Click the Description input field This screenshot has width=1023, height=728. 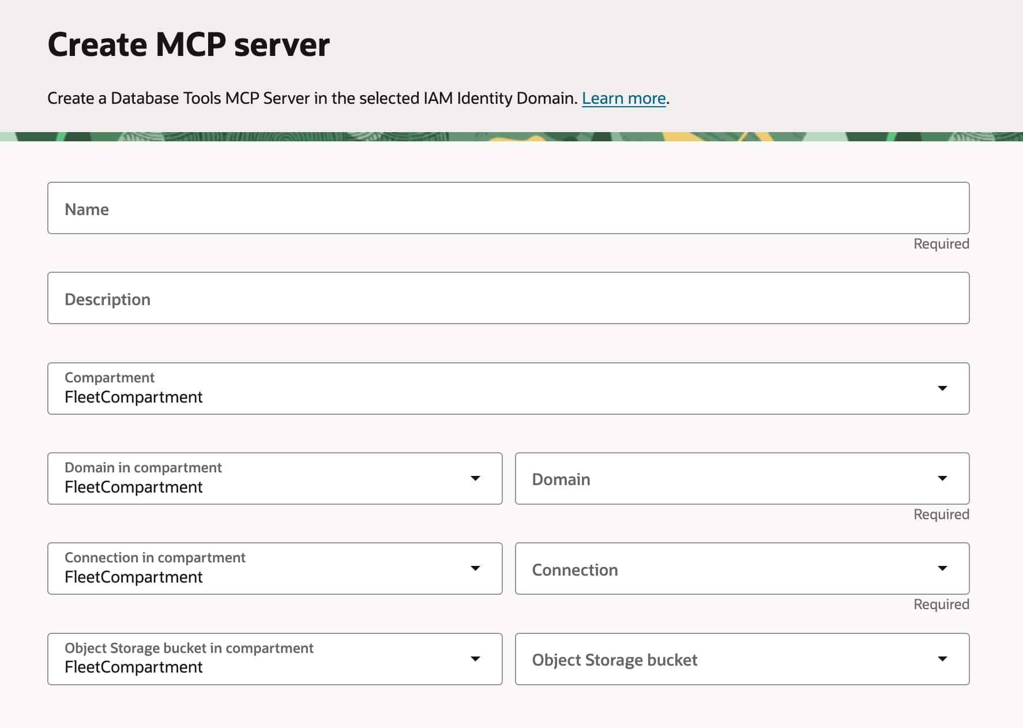tap(508, 298)
